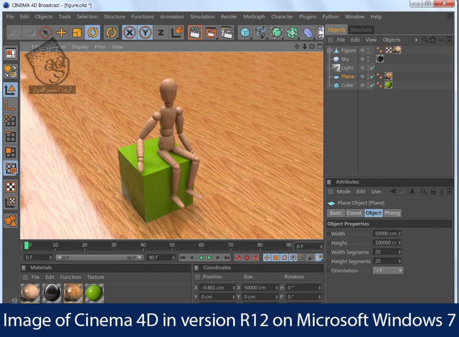The height and width of the screenshot is (337, 459).
Task: Select the Move tool in toolbar
Action: coord(61,32)
